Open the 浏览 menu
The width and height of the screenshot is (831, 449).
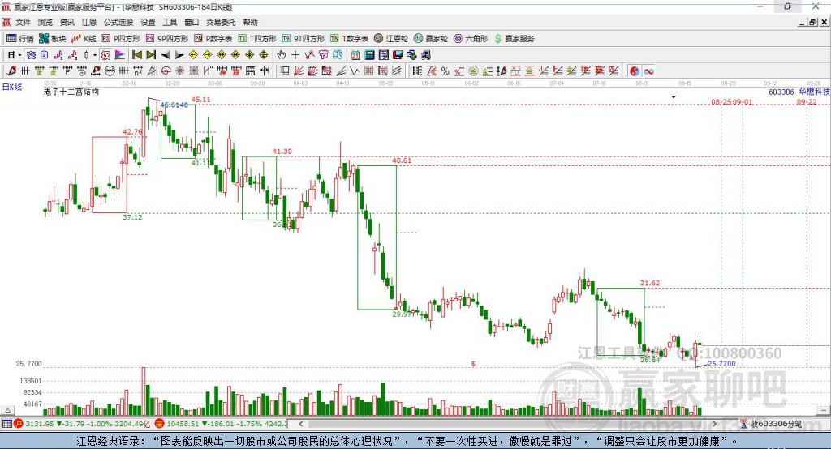point(45,22)
